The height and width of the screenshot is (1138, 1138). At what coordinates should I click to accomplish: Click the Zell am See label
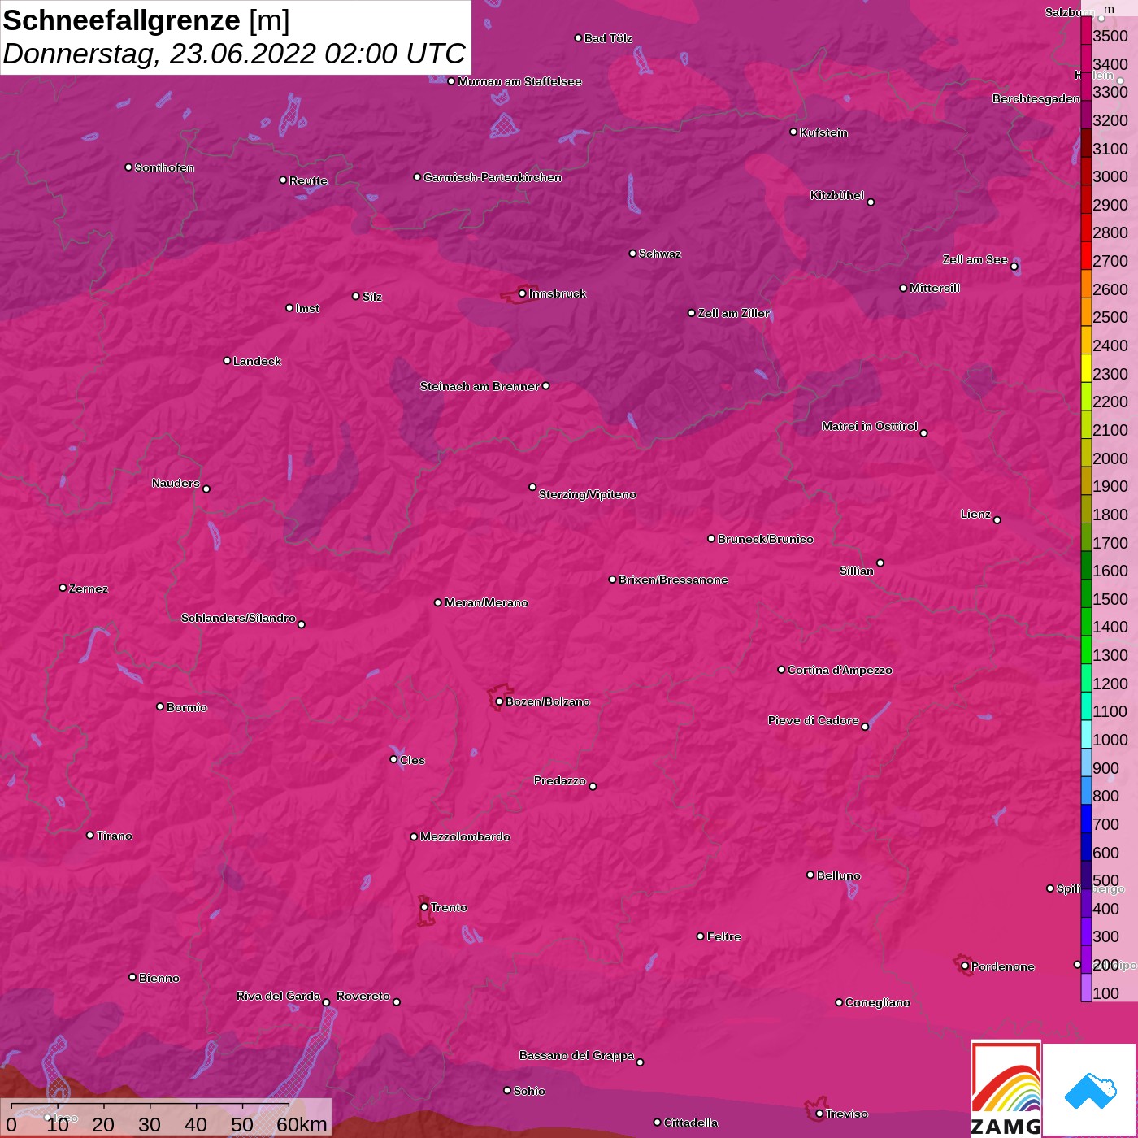click(975, 259)
